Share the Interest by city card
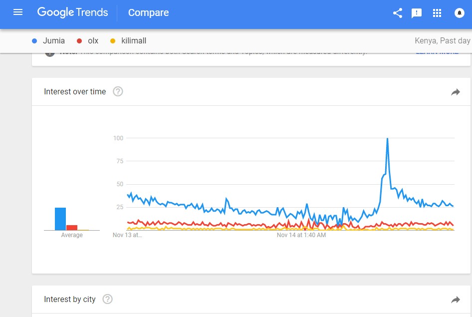 tap(456, 300)
